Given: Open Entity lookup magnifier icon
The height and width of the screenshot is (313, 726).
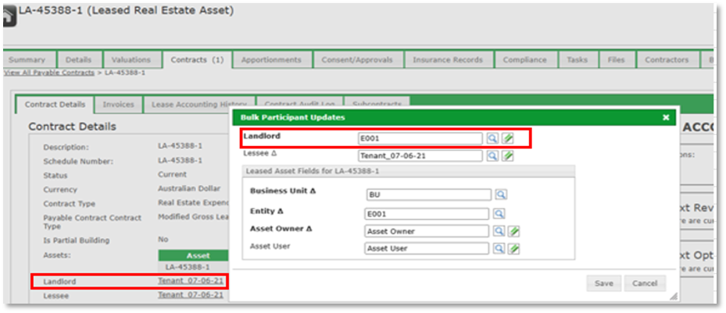Looking at the screenshot, I should coord(499,214).
